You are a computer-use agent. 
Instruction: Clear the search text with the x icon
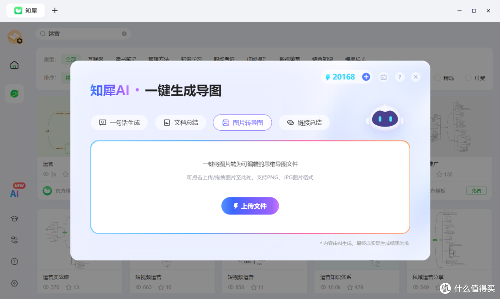point(124,34)
